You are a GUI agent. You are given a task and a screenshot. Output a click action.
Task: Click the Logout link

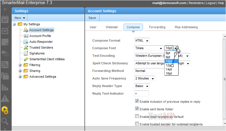[x=211, y=3]
